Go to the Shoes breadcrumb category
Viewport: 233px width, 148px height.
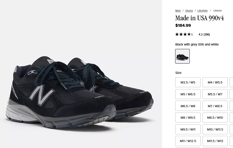pyautogui.click(x=189, y=11)
